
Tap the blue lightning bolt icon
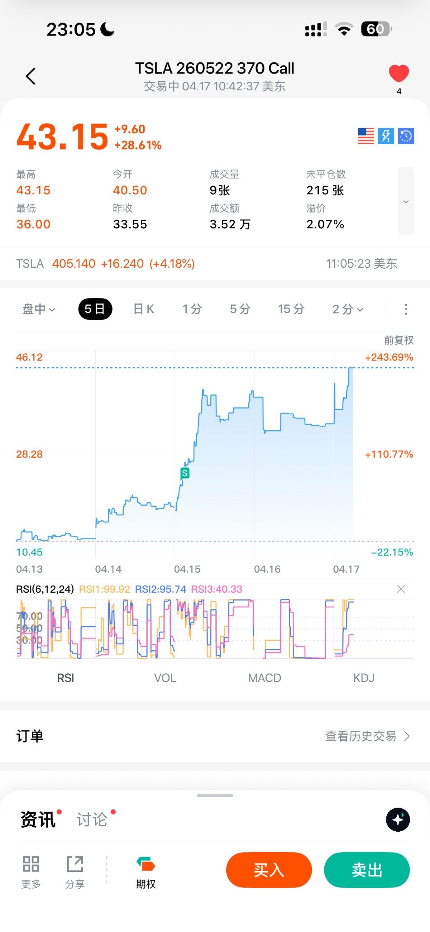[x=386, y=136]
